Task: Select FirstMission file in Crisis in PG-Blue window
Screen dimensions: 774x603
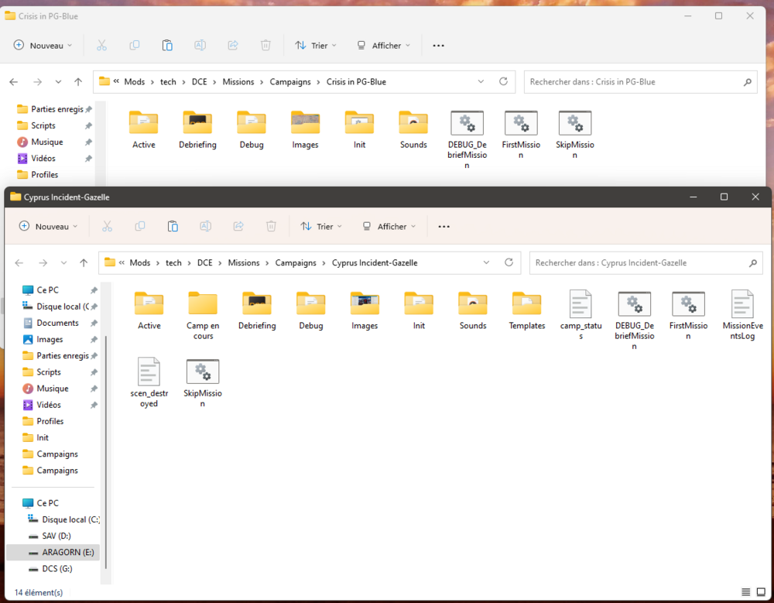Action: pyautogui.click(x=521, y=135)
